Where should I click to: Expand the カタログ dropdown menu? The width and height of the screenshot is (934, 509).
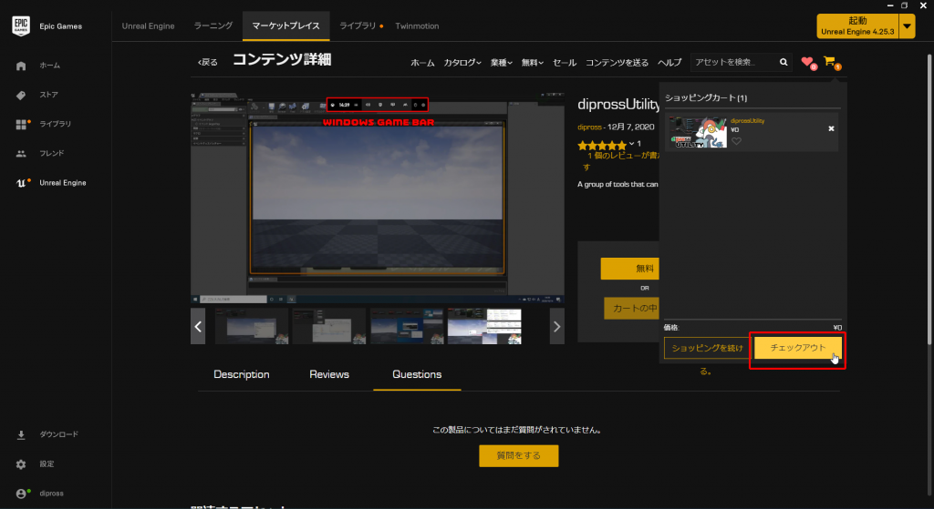pyautogui.click(x=462, y=63)
